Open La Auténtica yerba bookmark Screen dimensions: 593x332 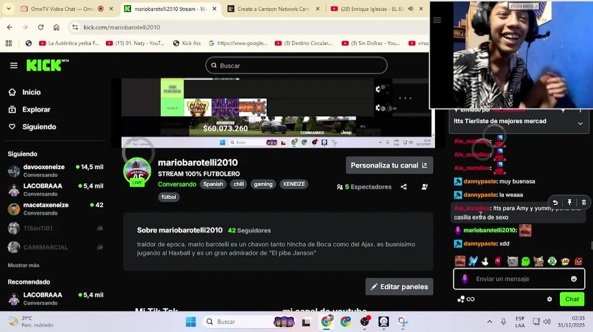[x=69, y=43]
